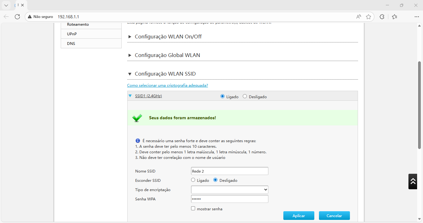Click the 'Aplicar' button
The height and width of the screenshot is (223, 423).
299,215
